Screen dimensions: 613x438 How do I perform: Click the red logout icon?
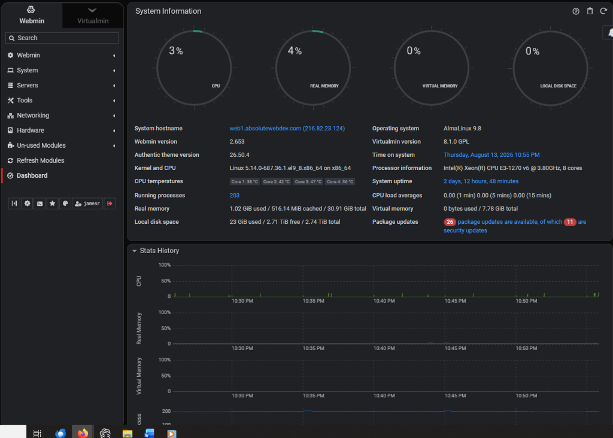click(x=110, y=203)
